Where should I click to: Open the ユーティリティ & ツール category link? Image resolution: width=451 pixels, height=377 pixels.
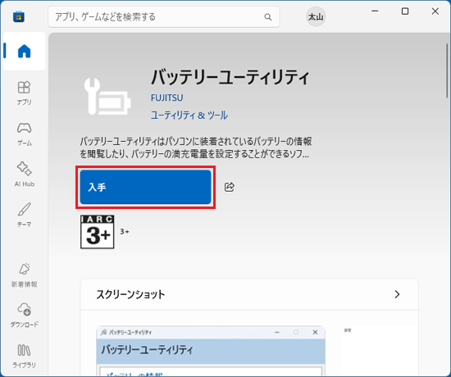(189, 116)
